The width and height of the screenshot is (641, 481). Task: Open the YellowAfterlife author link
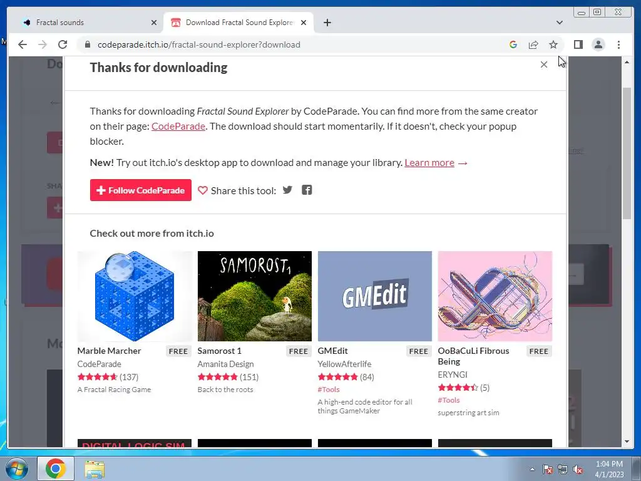click(345, 364)
